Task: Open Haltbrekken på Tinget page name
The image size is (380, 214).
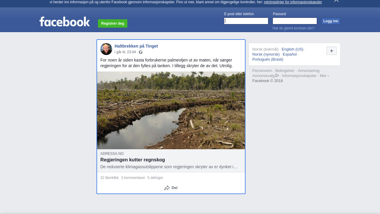Action: click(136, 46)
